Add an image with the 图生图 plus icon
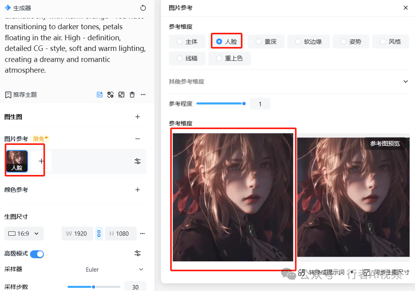 (138, 116)
